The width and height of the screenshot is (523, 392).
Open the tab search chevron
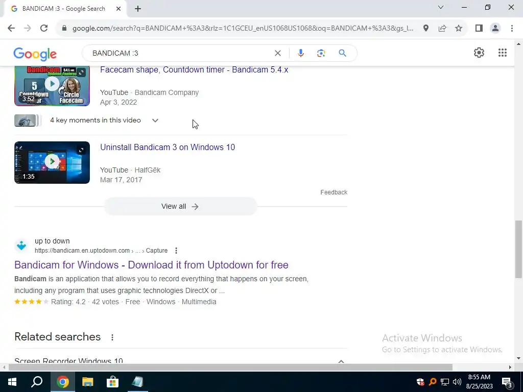(441, 7)
